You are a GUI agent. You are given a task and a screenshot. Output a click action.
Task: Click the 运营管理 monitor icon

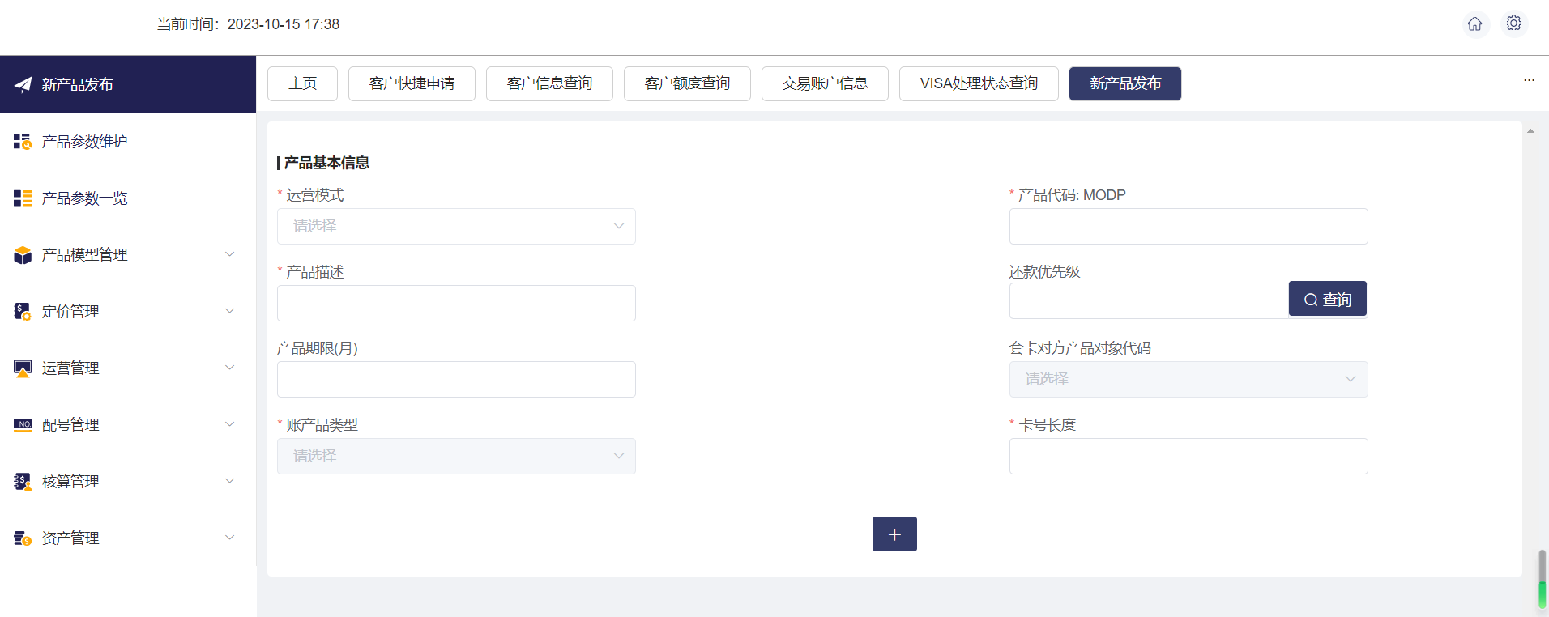tap(23, 368)
